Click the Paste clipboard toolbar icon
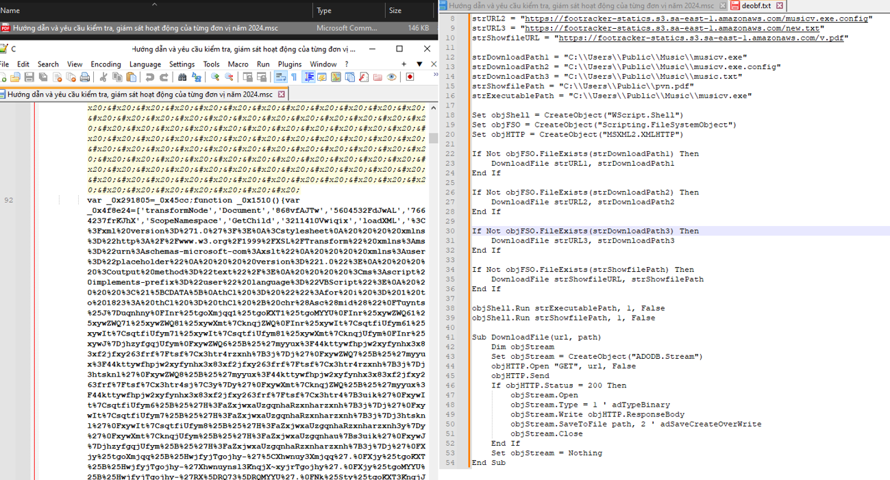Screen dimensions: 890x480 click(x=131, y=77)
